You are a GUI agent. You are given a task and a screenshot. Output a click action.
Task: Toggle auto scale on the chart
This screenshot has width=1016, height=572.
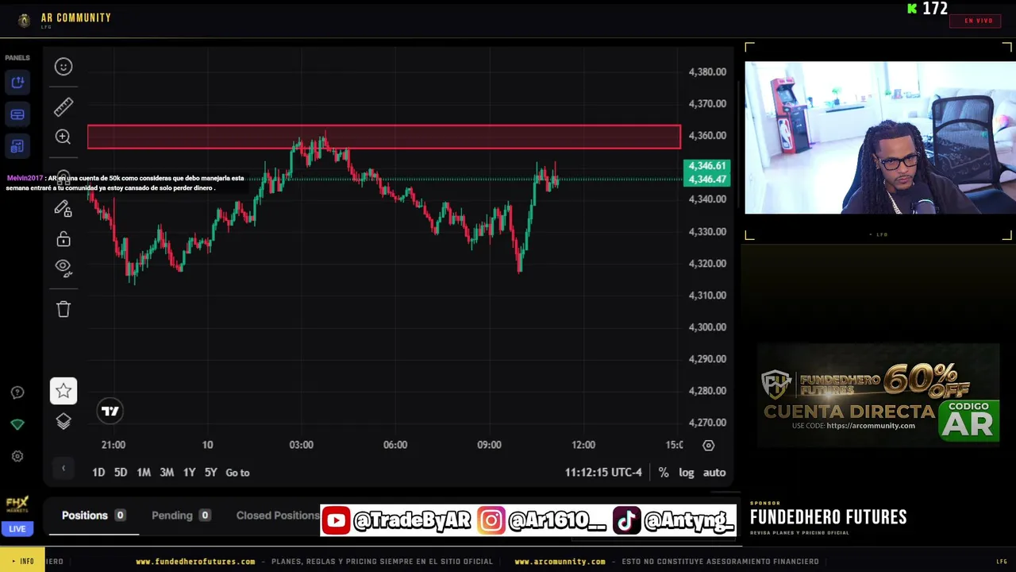click(714, 472)
